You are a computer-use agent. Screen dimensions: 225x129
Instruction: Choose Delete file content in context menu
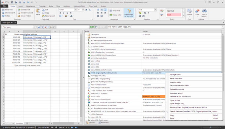177,90
